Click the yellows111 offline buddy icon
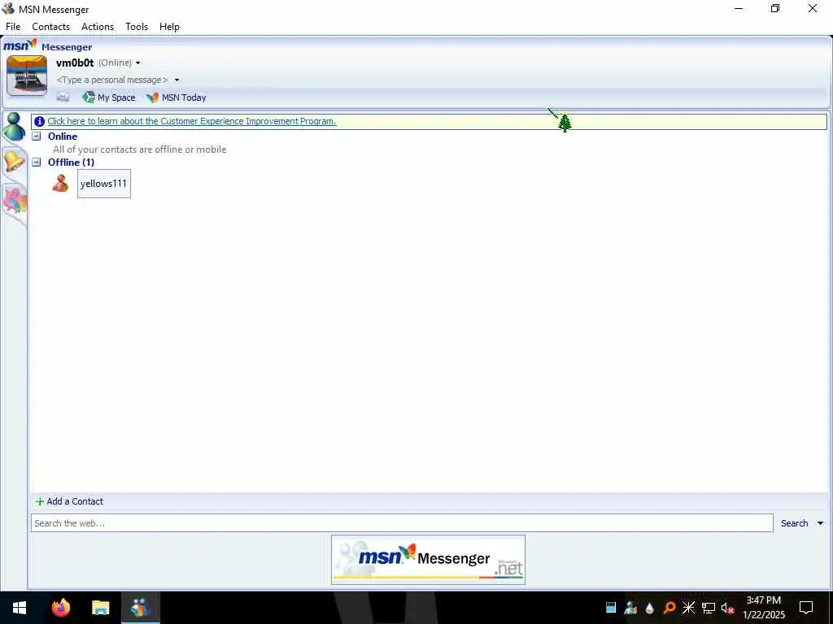This screenshot has height=624, width=833. [x=60, y=184]
